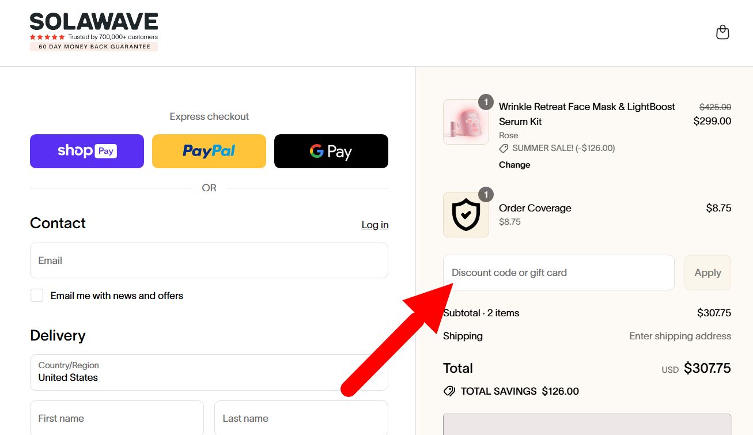Click the Total Savings tag icon

[x=449, y=391]
